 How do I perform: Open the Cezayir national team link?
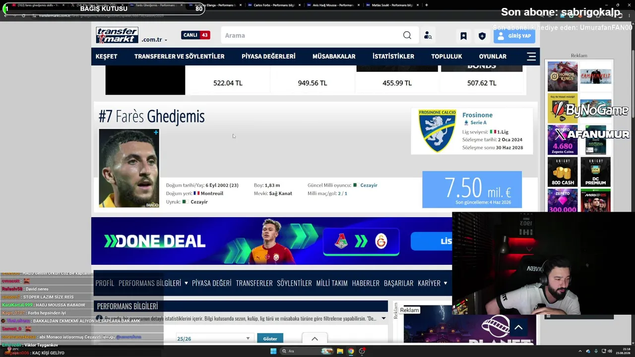tap(369, 185)
